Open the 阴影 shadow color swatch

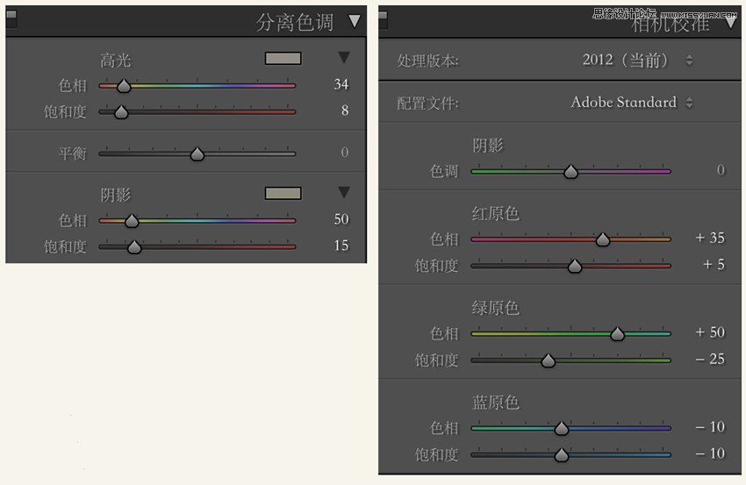click(x=283, y=193)
